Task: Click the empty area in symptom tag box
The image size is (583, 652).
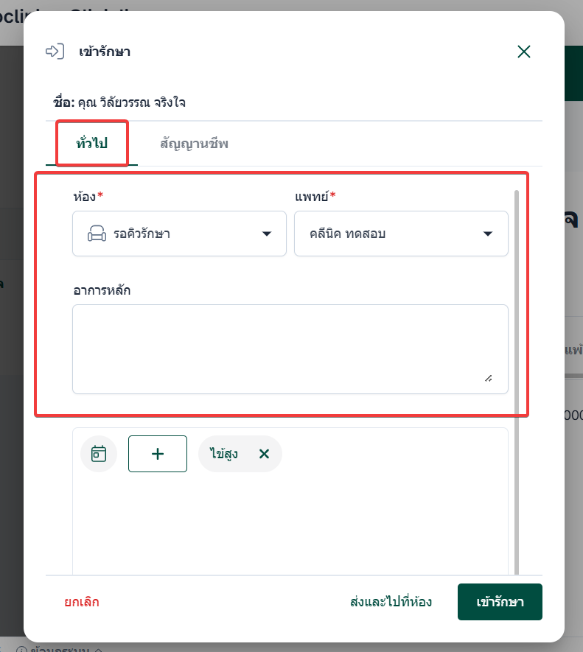Action: [x=290, y=523]
